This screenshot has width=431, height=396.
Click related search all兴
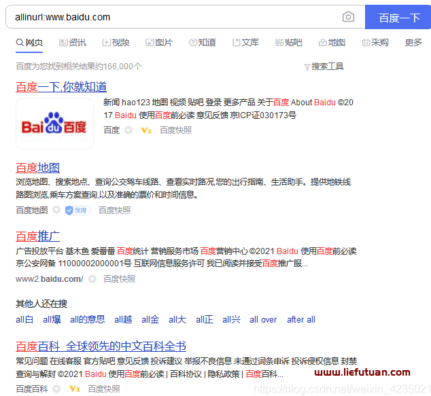click(x=231, y=320)
